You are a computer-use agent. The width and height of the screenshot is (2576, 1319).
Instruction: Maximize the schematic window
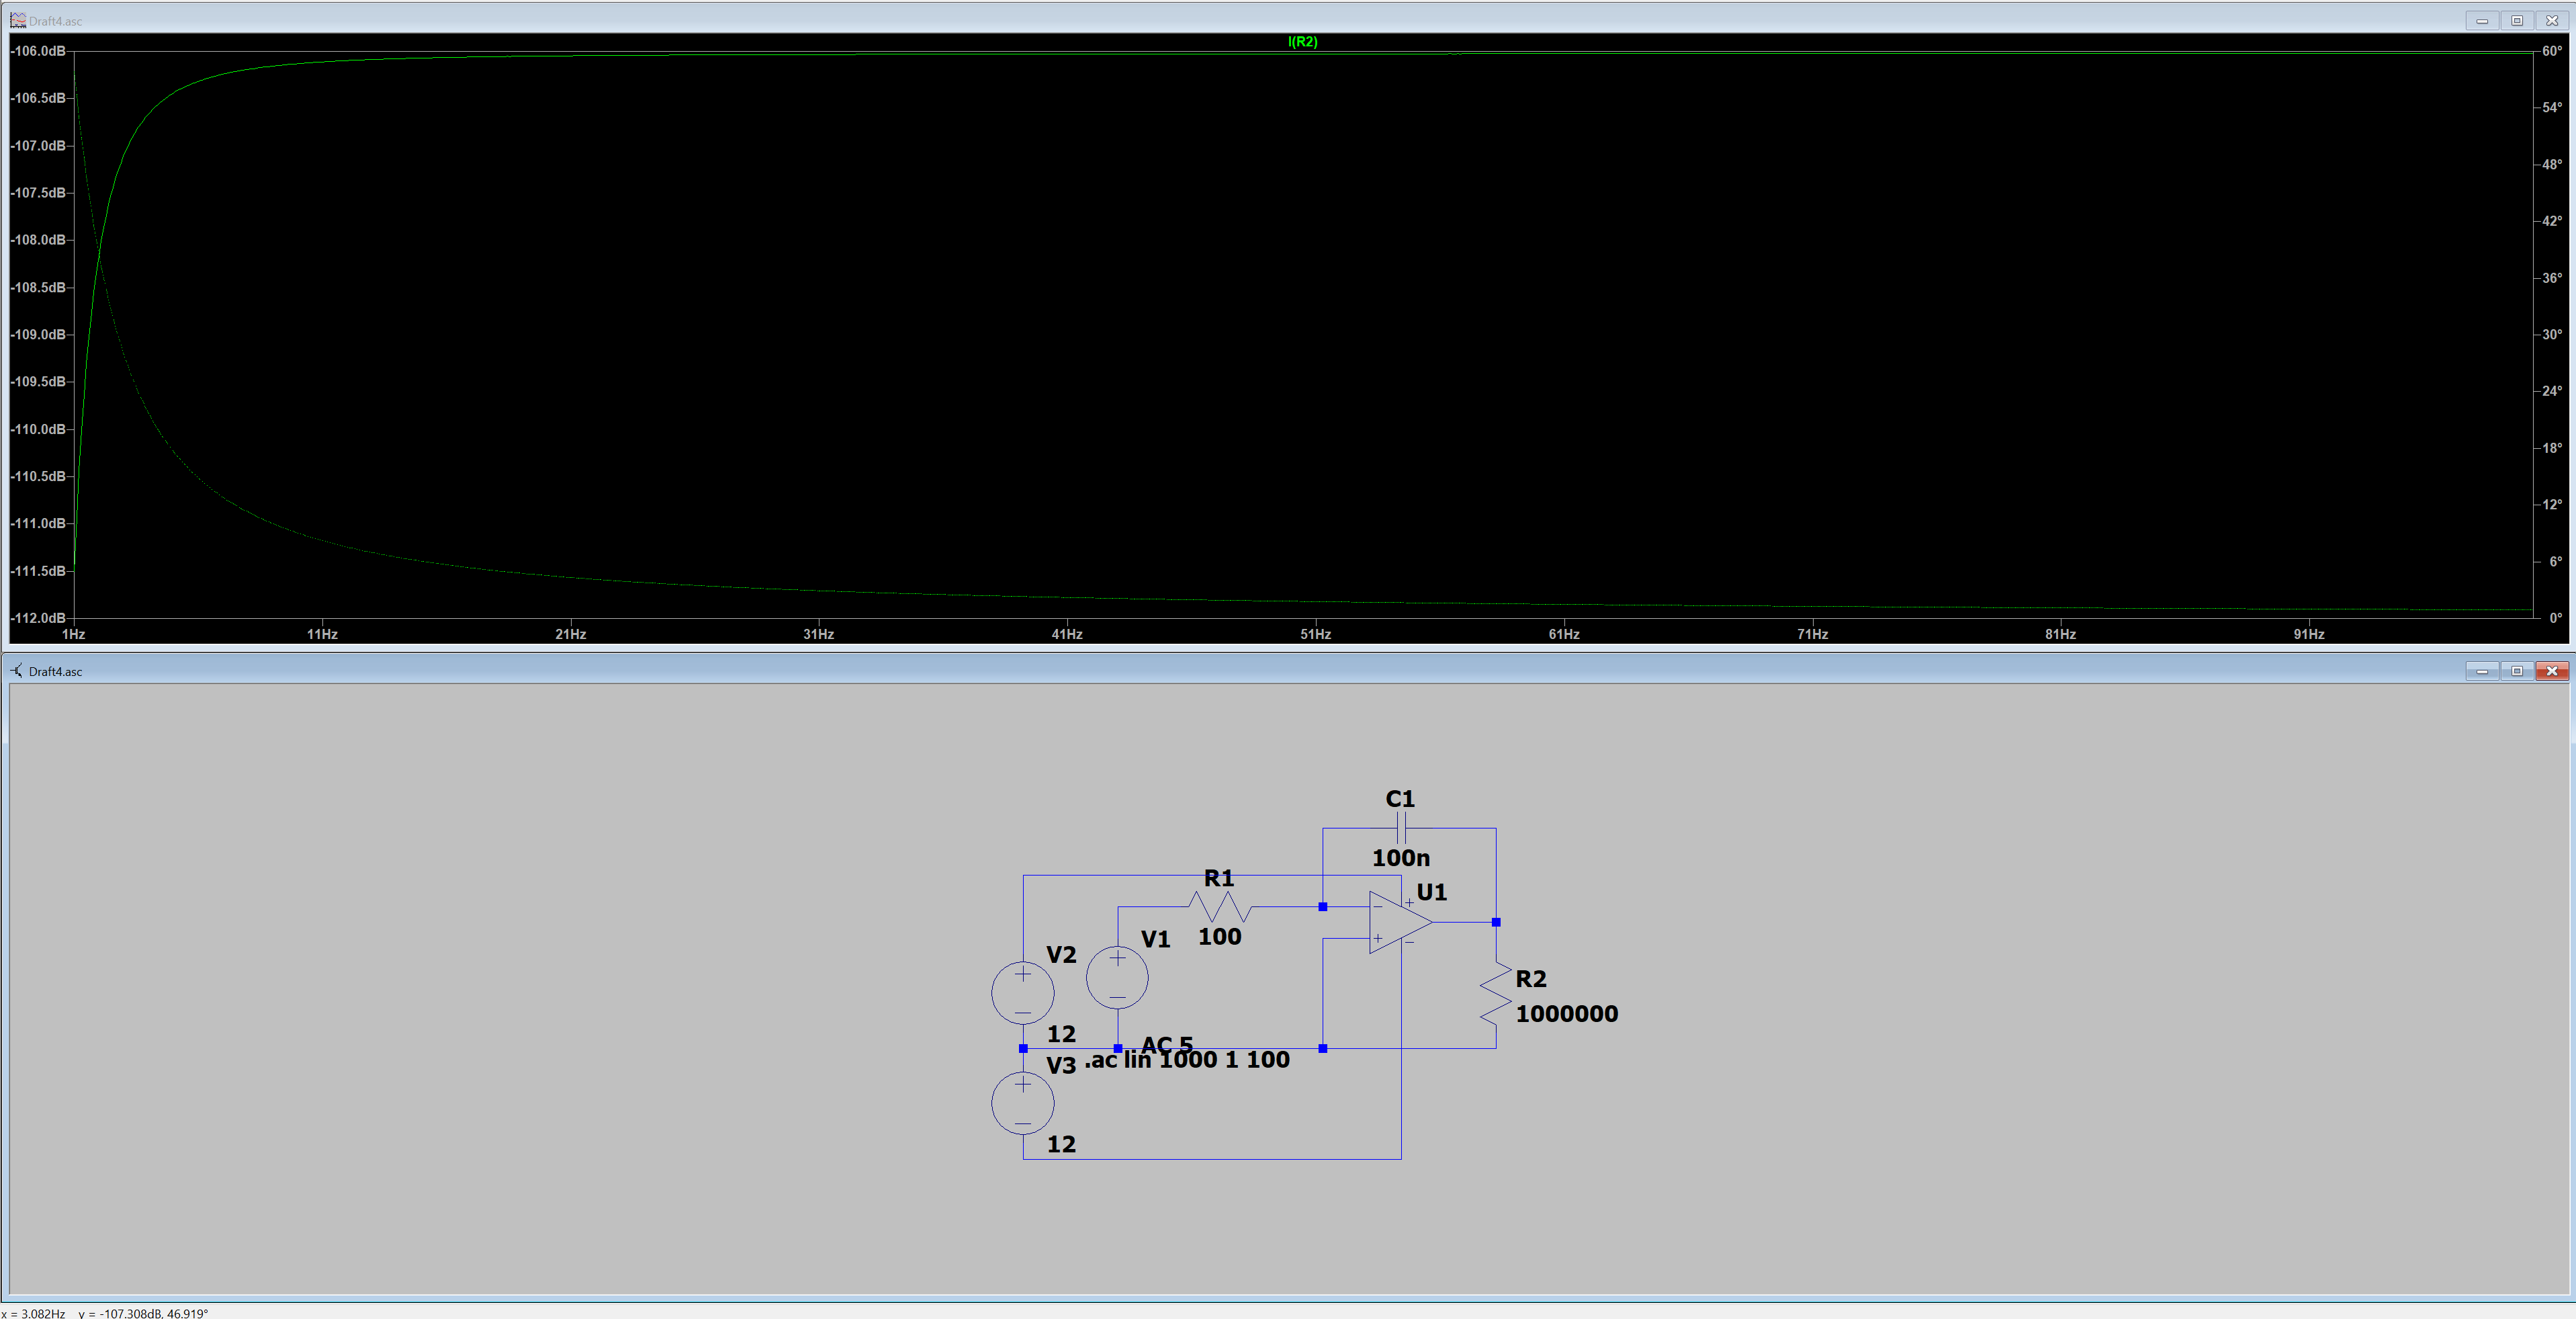pos(2517,671)
